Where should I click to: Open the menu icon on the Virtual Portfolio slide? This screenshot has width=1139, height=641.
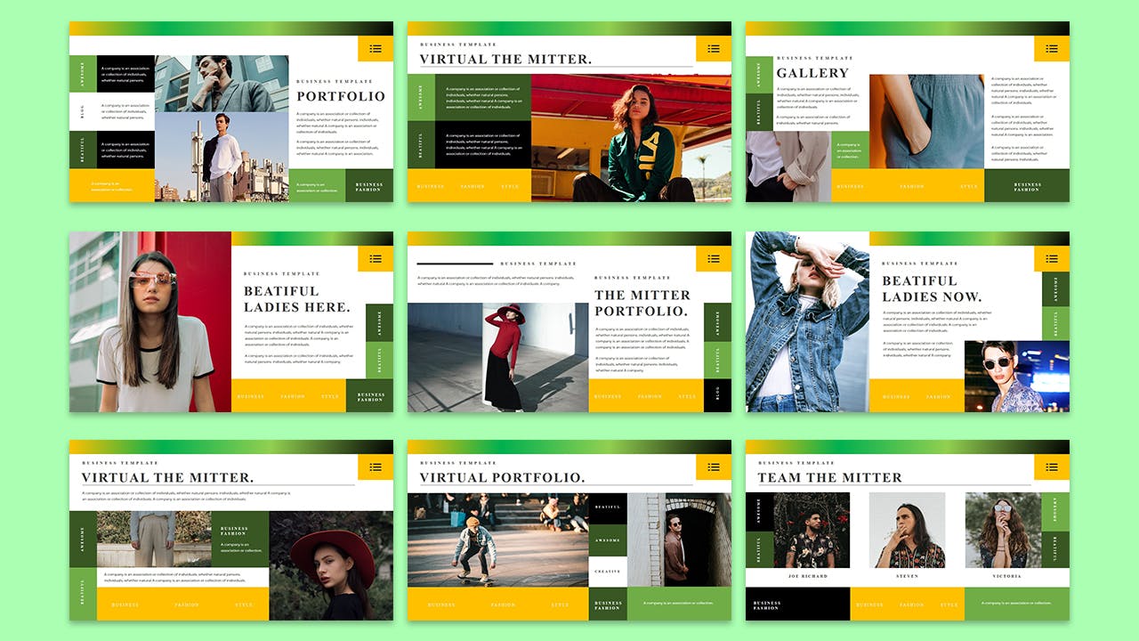714,467
